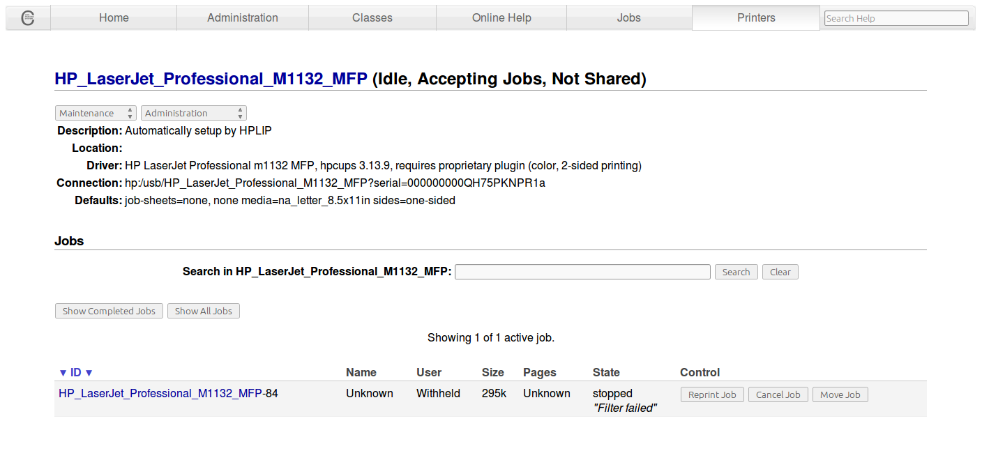Click the Move Job button
The image size is (982, 453).
(840, 394)
